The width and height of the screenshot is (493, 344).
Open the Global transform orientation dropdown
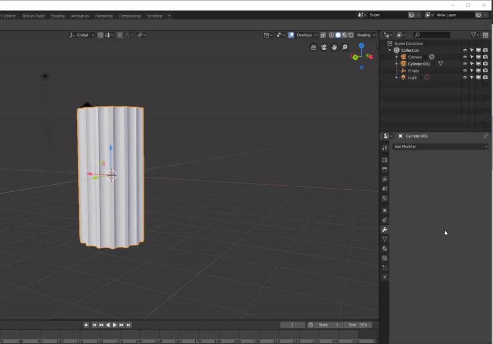click(x=82, y=35)
